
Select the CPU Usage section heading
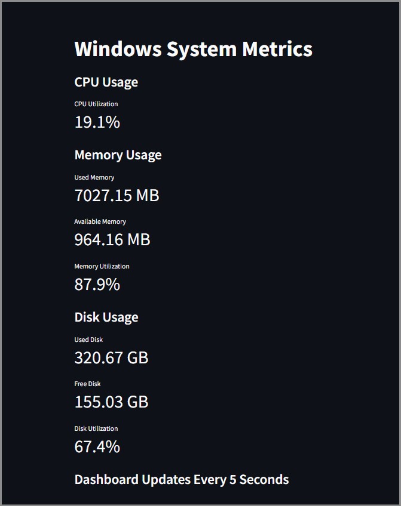click(106, 82)
